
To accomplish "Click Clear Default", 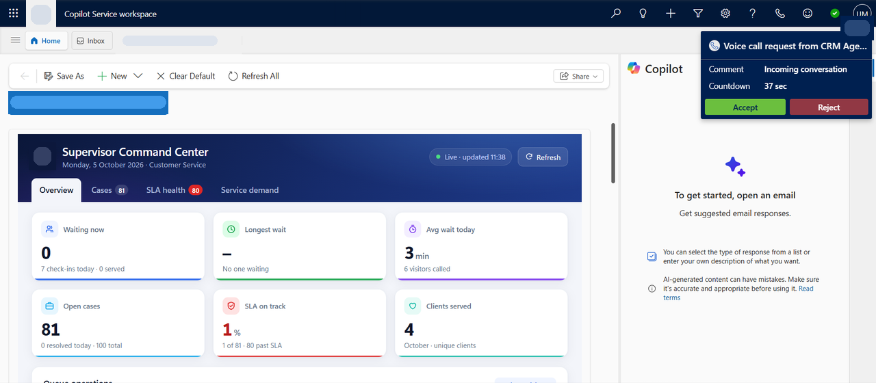I will coord(185,76).
